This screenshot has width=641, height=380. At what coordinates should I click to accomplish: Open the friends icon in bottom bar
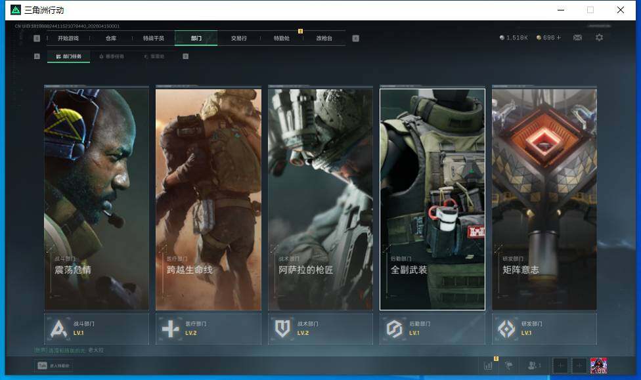pyautogui.click(x=533, y=366)
